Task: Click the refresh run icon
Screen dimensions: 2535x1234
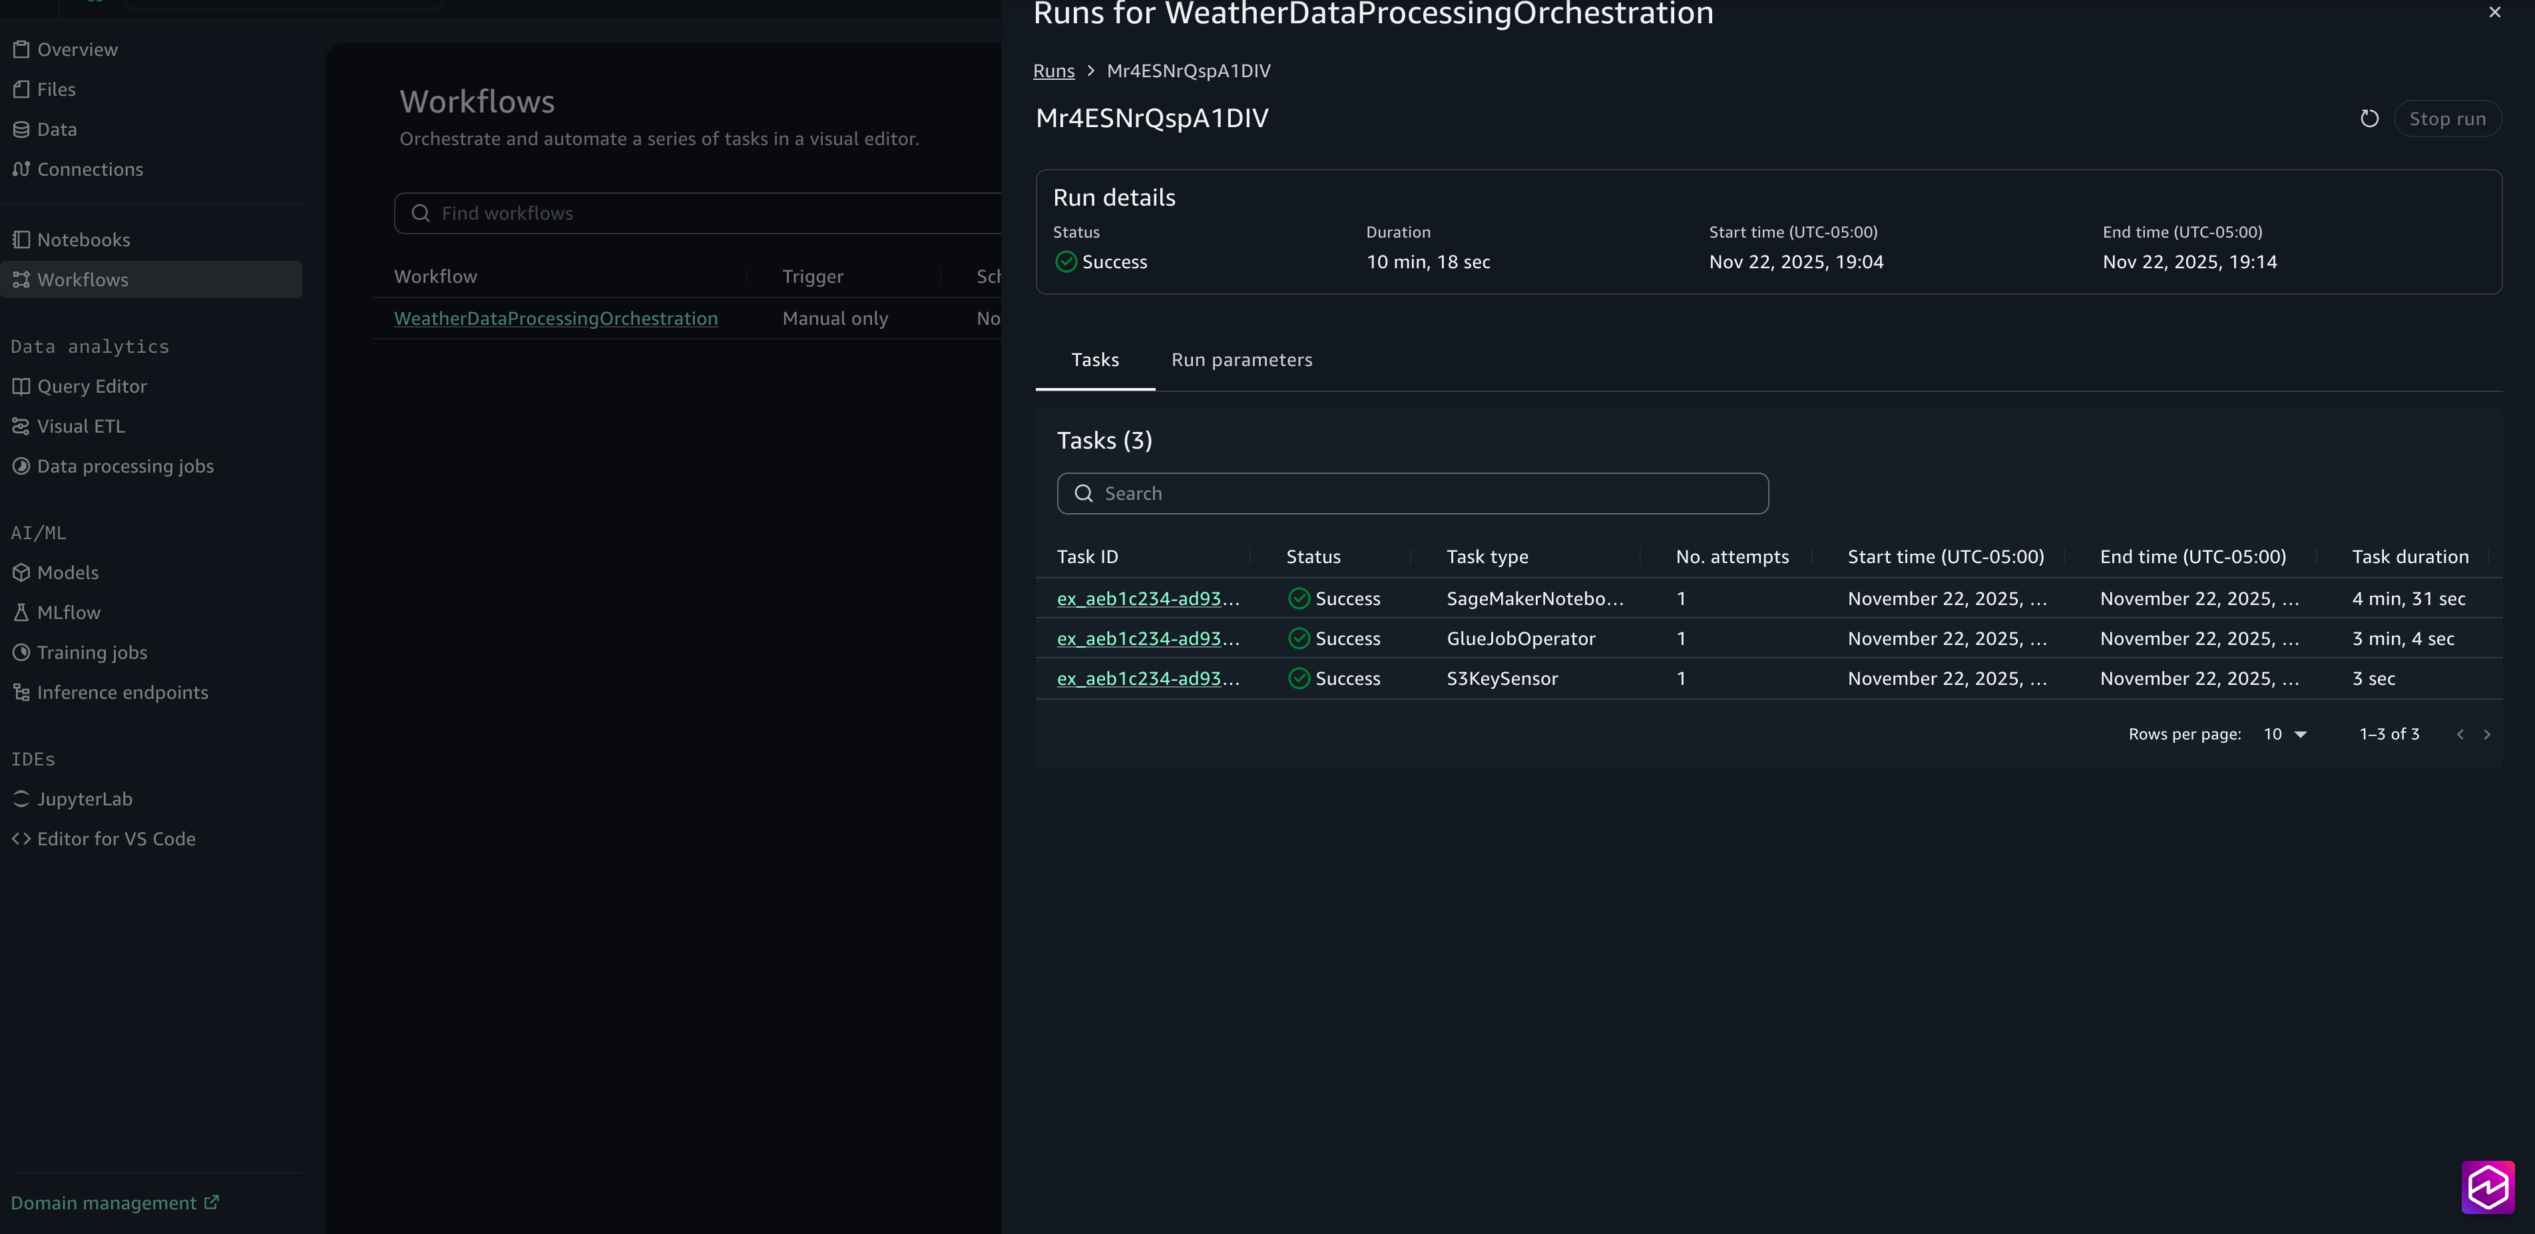Action: click(x=2369, y=119)
